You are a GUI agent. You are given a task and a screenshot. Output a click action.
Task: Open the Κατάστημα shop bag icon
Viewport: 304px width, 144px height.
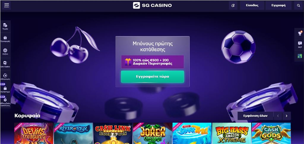click(x=5, y=89)
